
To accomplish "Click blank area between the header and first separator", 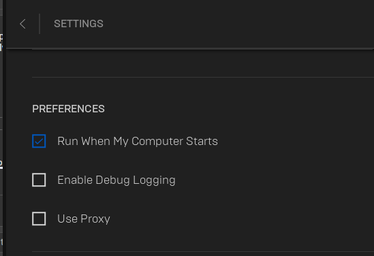I will 203,63.
